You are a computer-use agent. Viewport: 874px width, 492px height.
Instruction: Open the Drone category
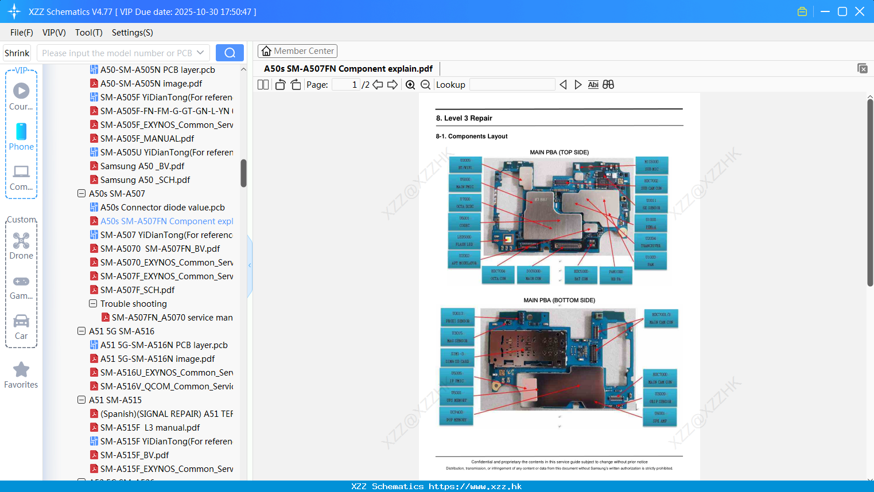tap(21, 246)
